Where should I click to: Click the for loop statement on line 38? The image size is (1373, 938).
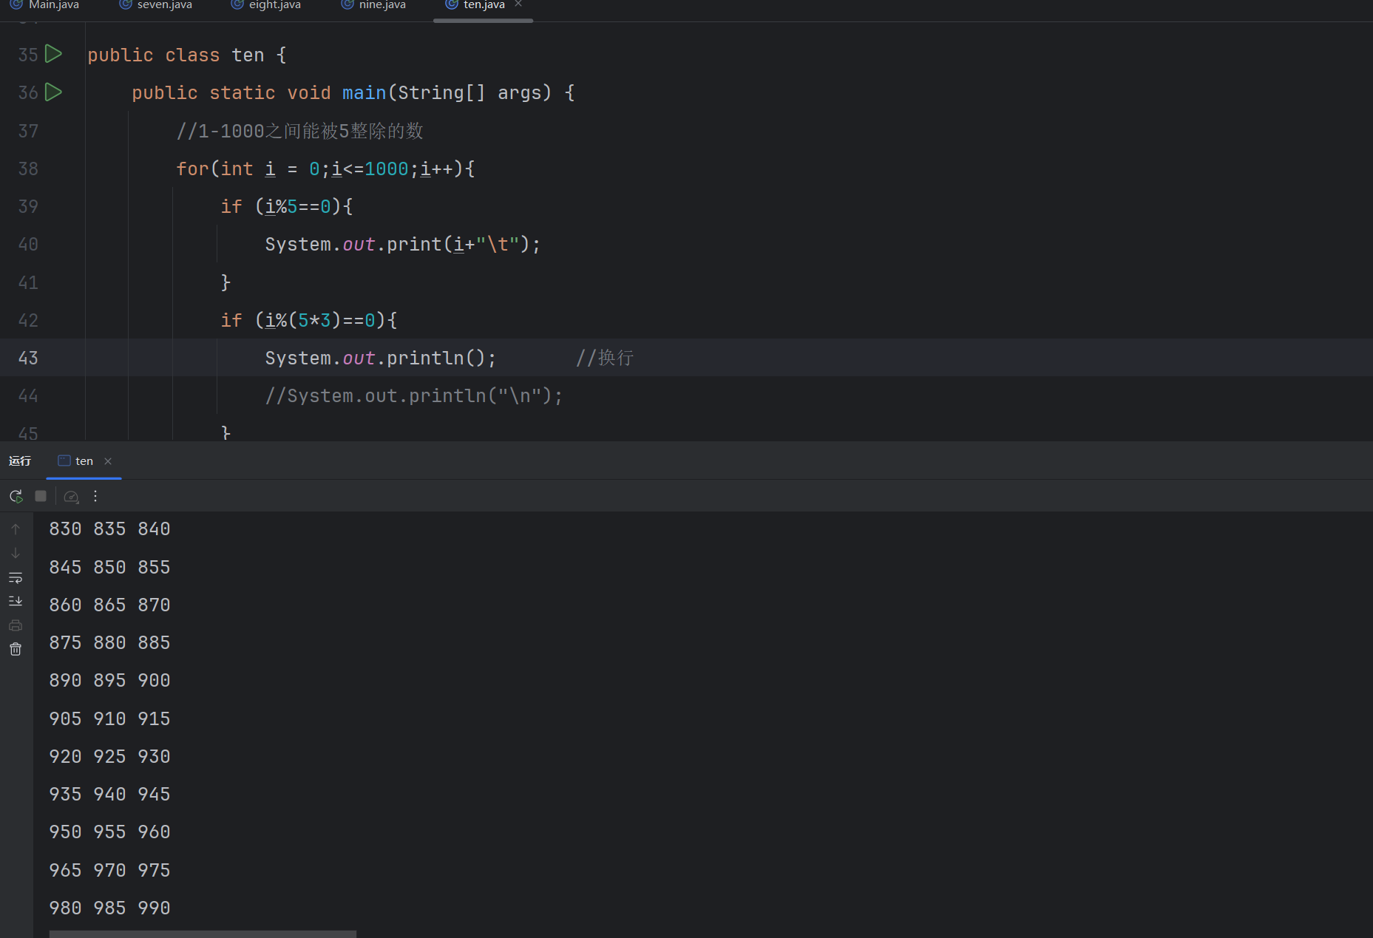click(x=325, y=169)
